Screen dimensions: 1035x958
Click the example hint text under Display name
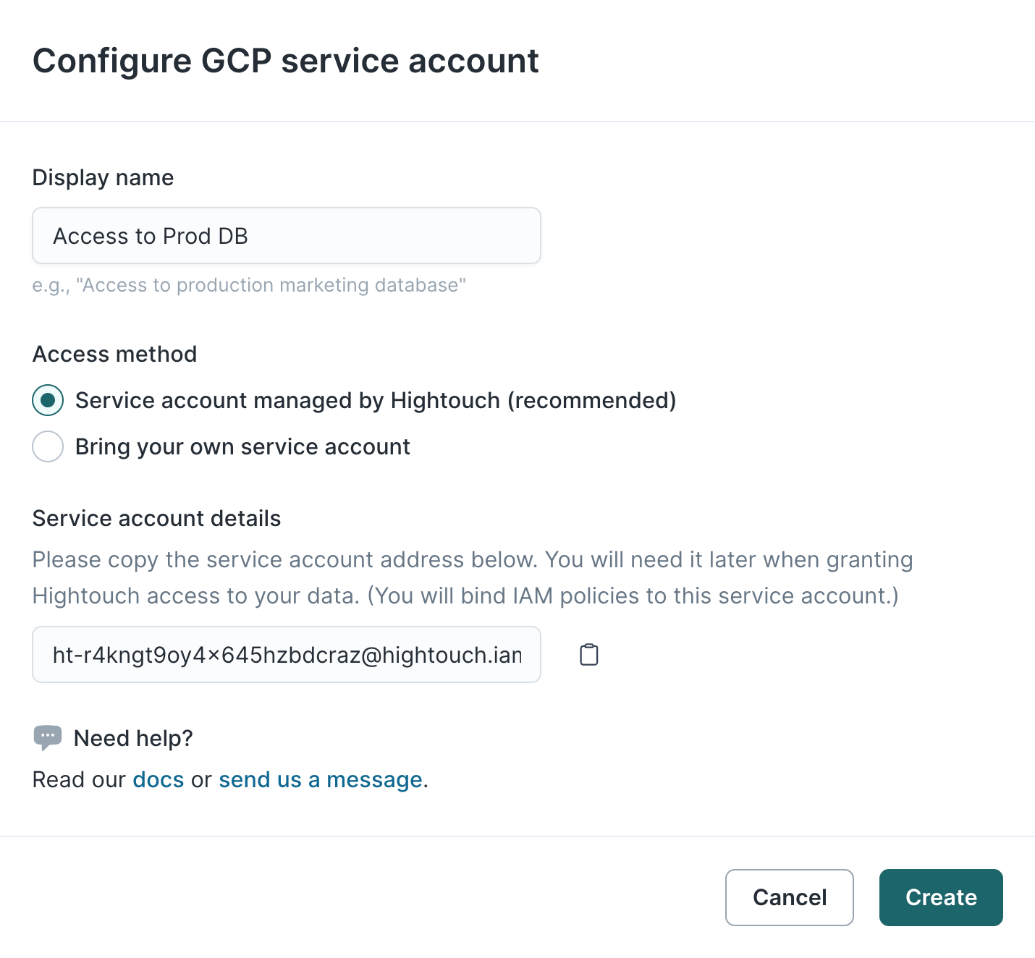249,285
